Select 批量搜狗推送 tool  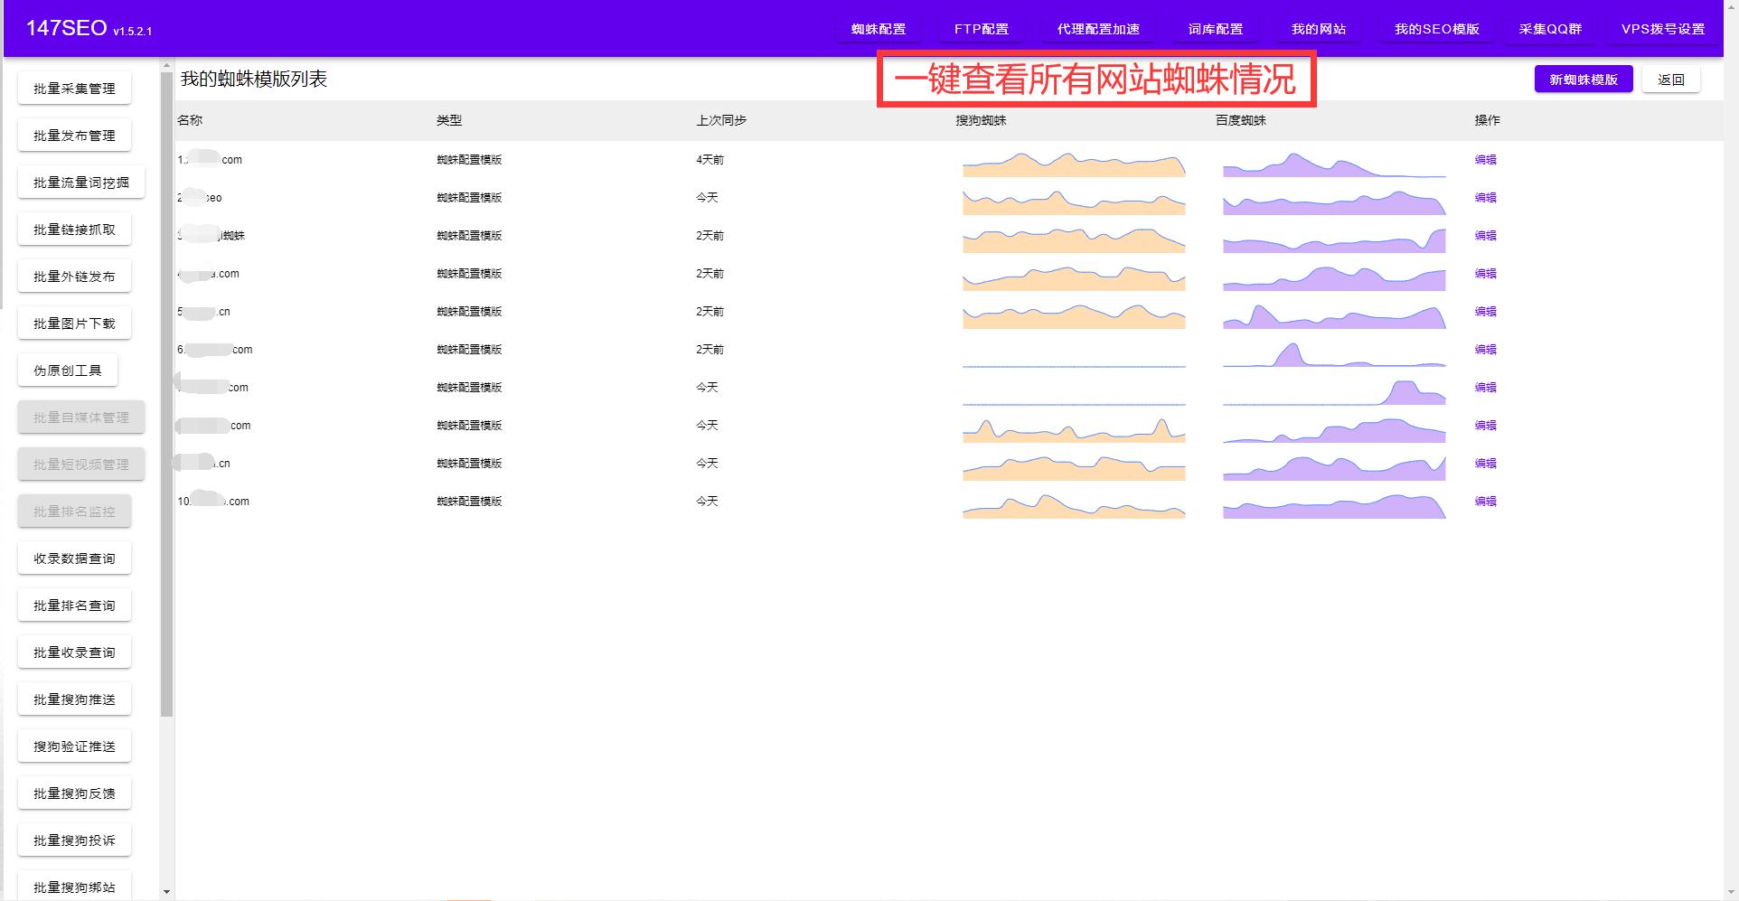click(74, 699)
